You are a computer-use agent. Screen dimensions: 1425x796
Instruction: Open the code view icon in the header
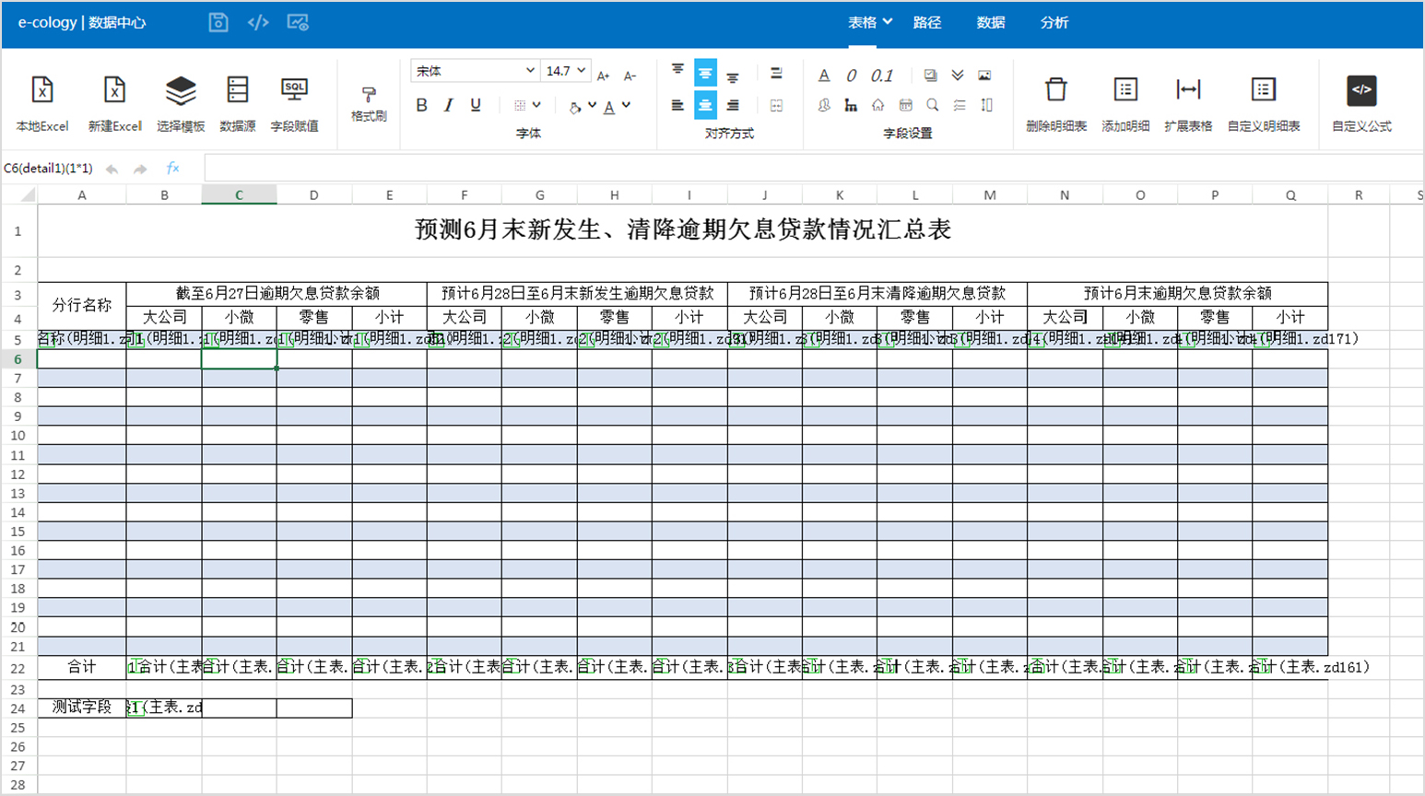(x=258, y=22)
